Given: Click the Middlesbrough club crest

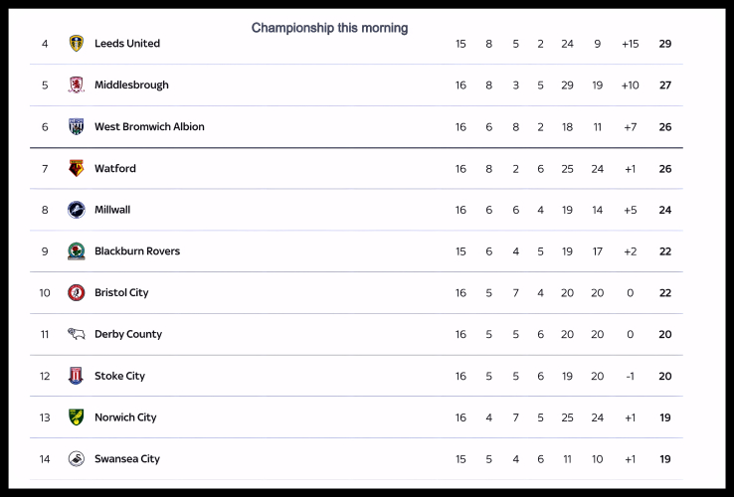Looking at the screenshot, I should point(77,85).
